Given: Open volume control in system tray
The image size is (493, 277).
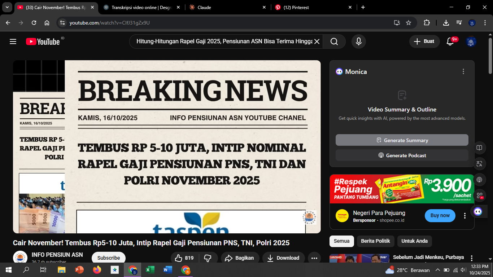Looking at the screenshot, I should [x=464, y=270].
